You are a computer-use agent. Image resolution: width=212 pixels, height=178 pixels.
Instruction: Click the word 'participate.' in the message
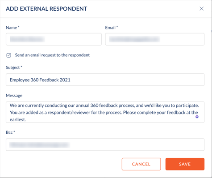187,106
